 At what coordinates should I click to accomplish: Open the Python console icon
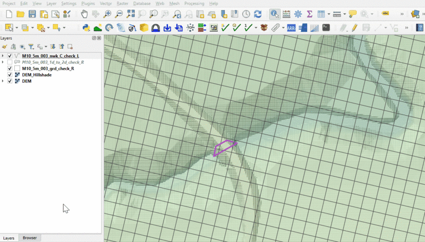(x=86, y=28)
